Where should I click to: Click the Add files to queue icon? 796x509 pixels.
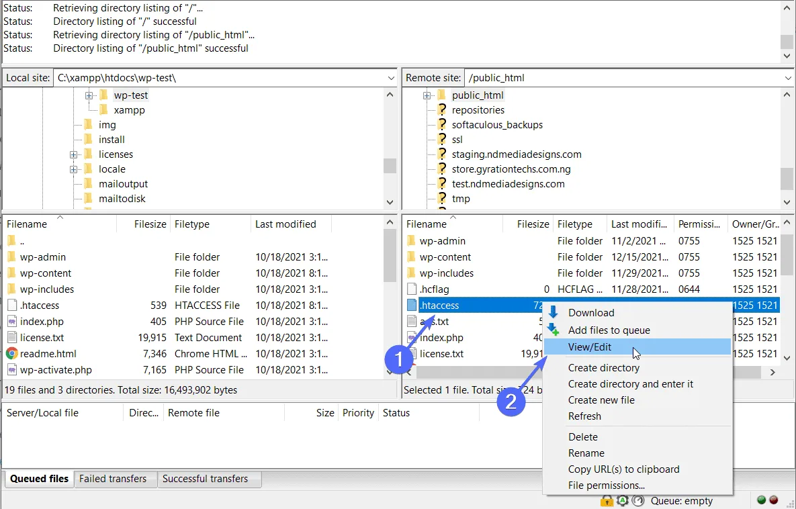click(x=554, y=330)
